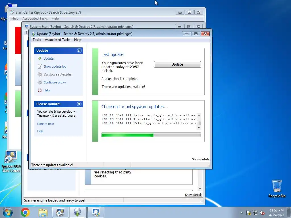Click the Configure schedules link

(x=58, y=74)
